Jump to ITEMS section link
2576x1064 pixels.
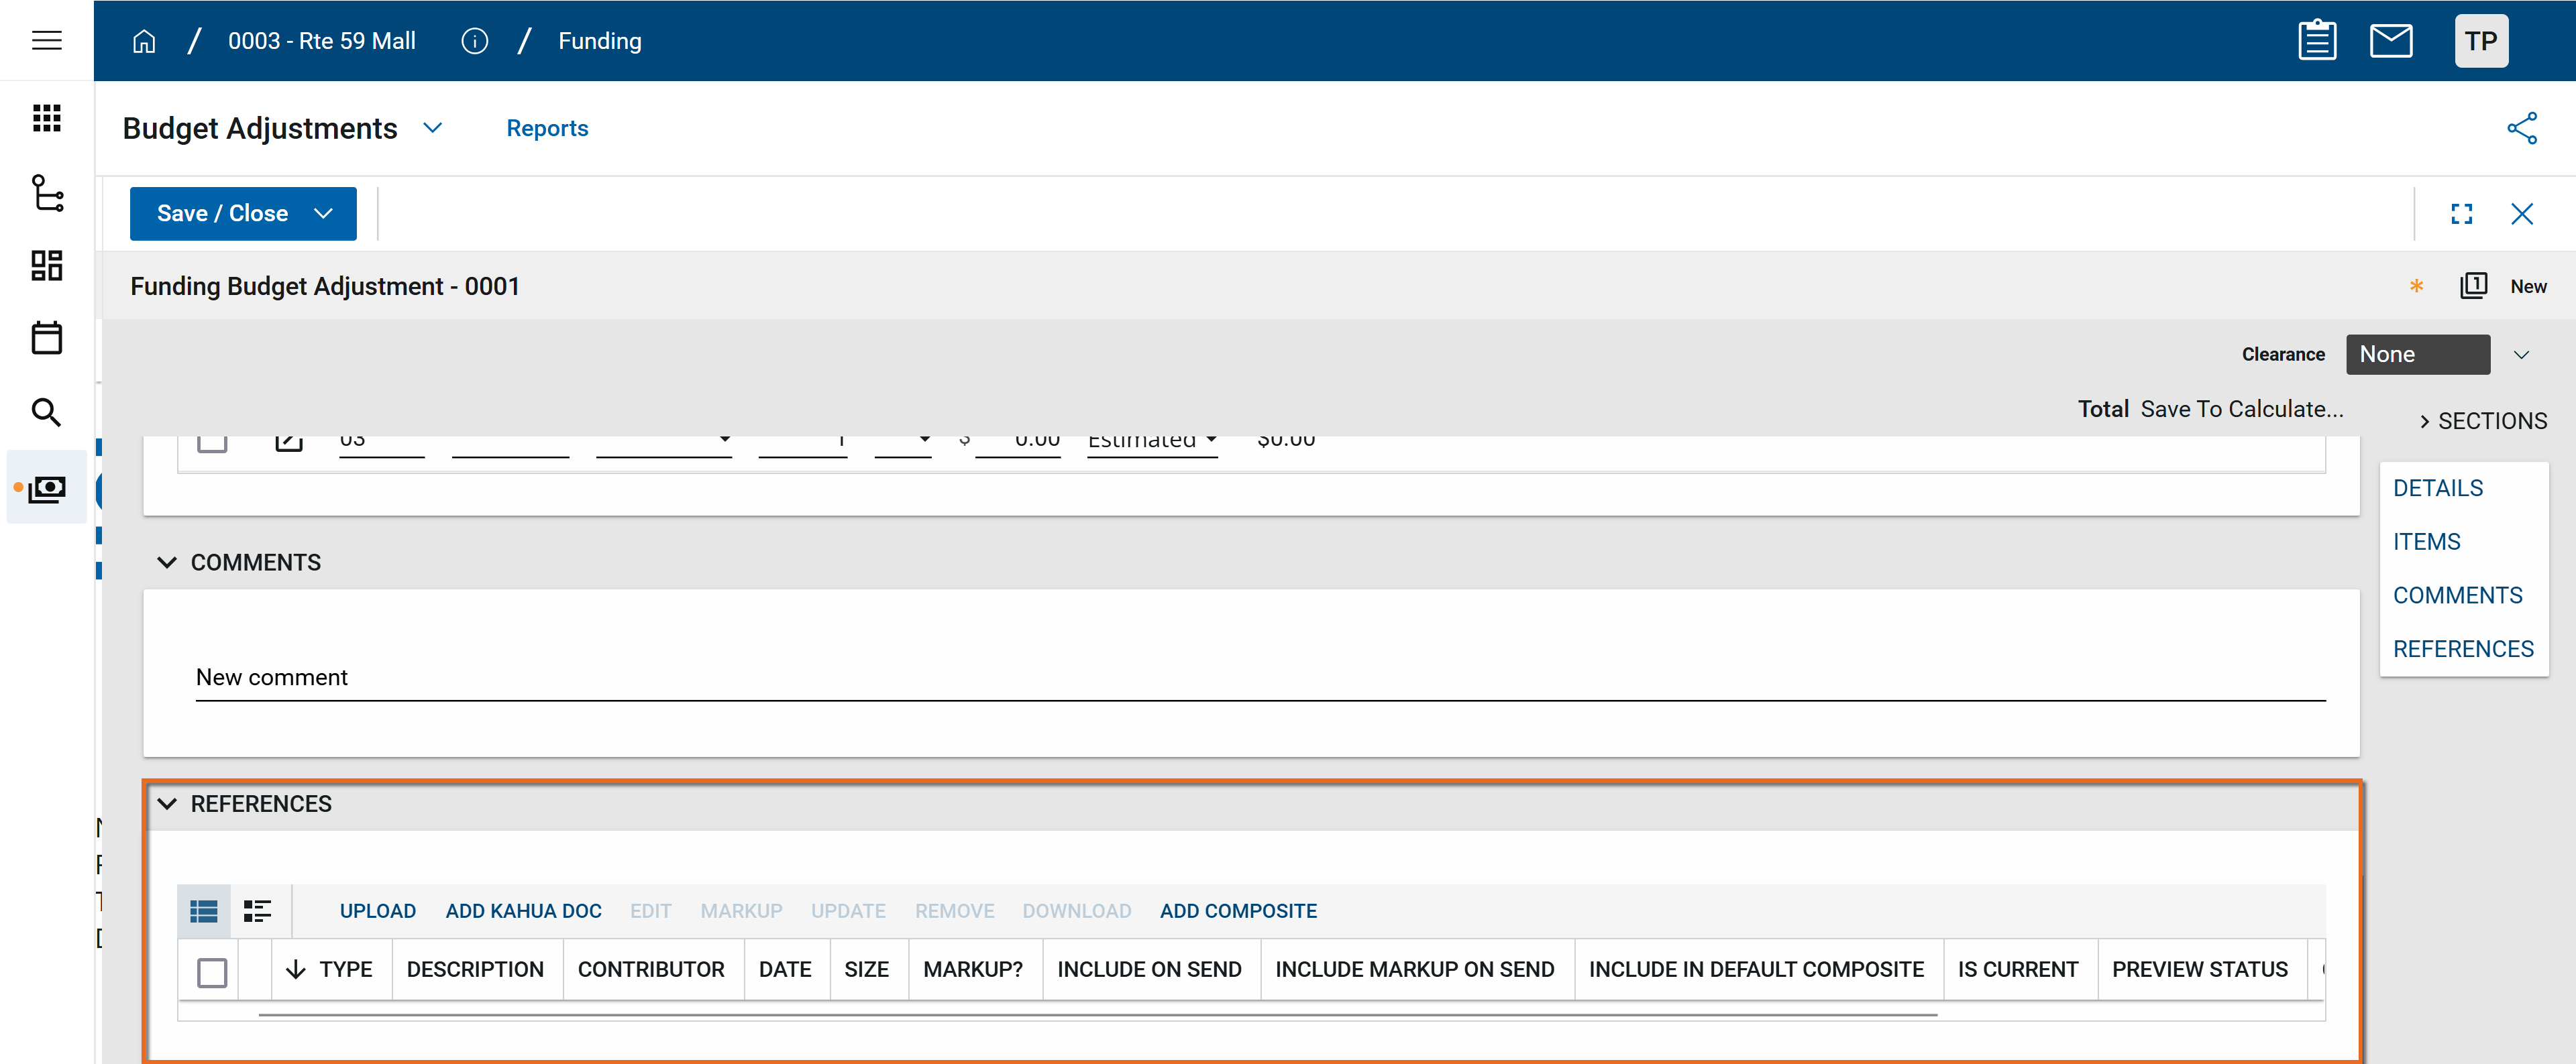2426,542
